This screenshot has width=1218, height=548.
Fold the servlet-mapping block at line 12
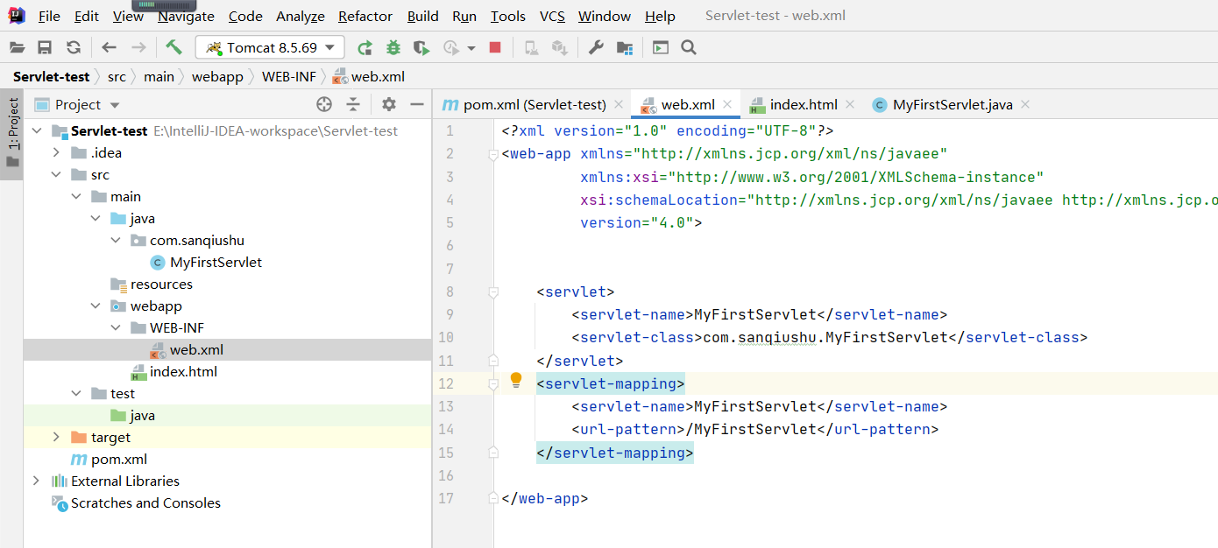(x=493, y=383)
